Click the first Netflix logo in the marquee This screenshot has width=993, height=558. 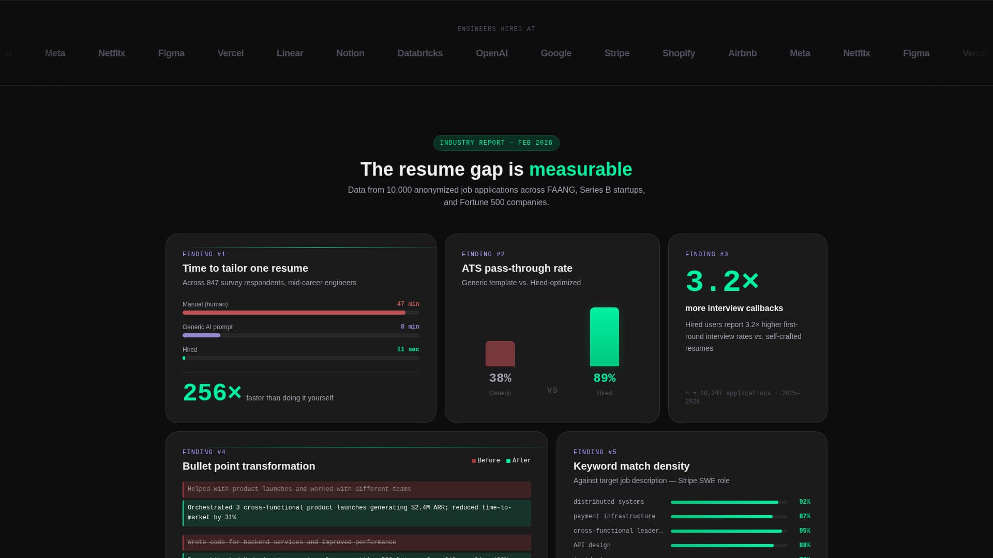point(112,53)
